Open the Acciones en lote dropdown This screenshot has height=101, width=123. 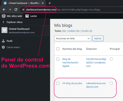tap(73, 38)
